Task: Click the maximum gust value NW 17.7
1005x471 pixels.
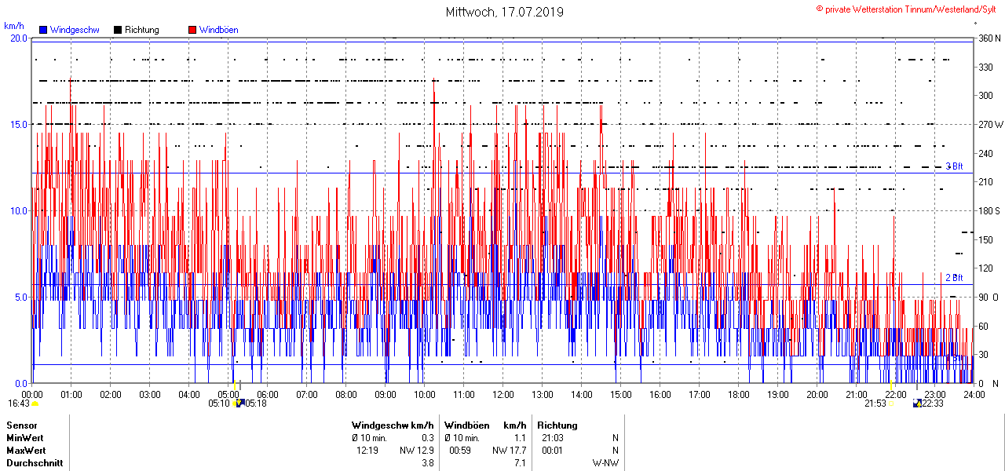Action: (x=510, y=451)
